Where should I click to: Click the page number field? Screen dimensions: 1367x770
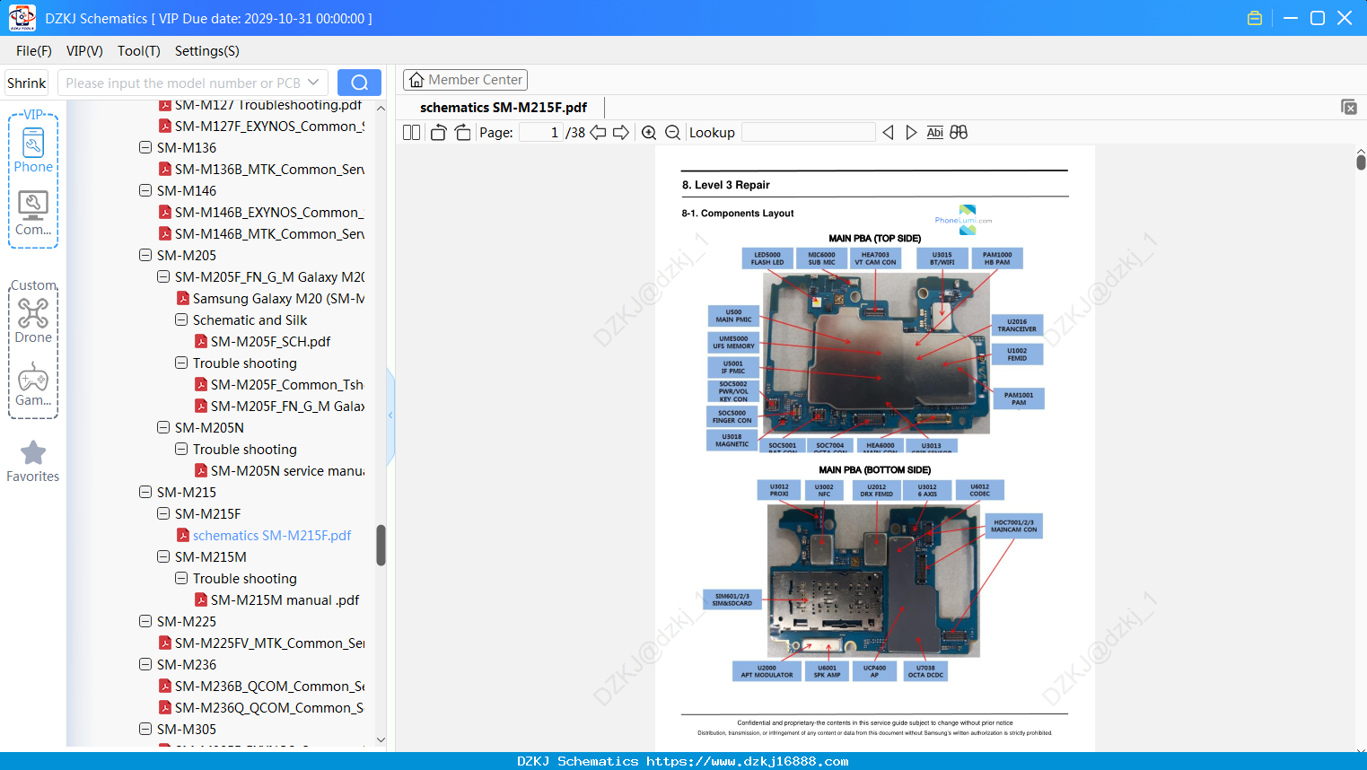click(541, 133)
